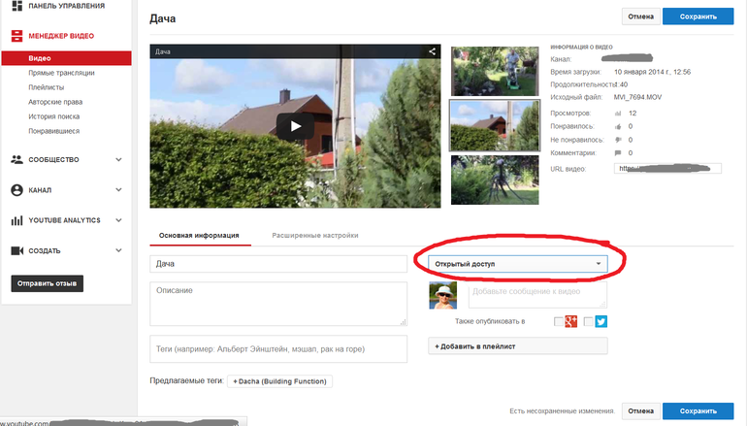Screen dimensions: 747x426
Task: Click the Описание description field
Action: pos(278,304)
